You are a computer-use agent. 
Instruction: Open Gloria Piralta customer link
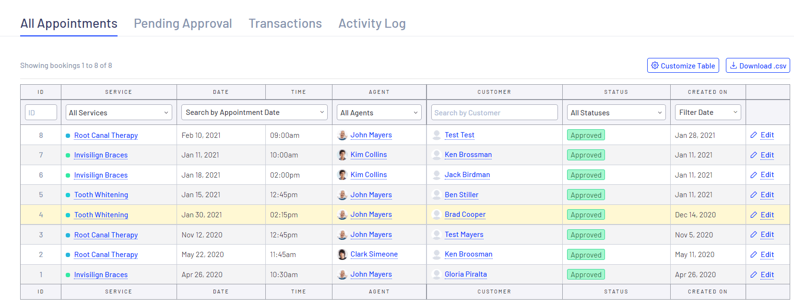[466, 274]
